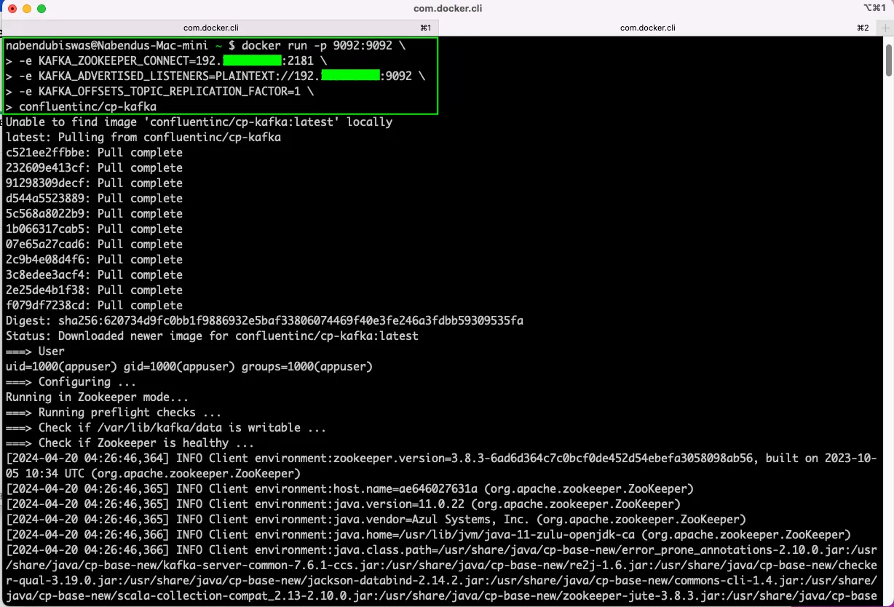Screen dimensions: 894x607
Task: Click the com.docker.cli window title
Action: (447, 9)
